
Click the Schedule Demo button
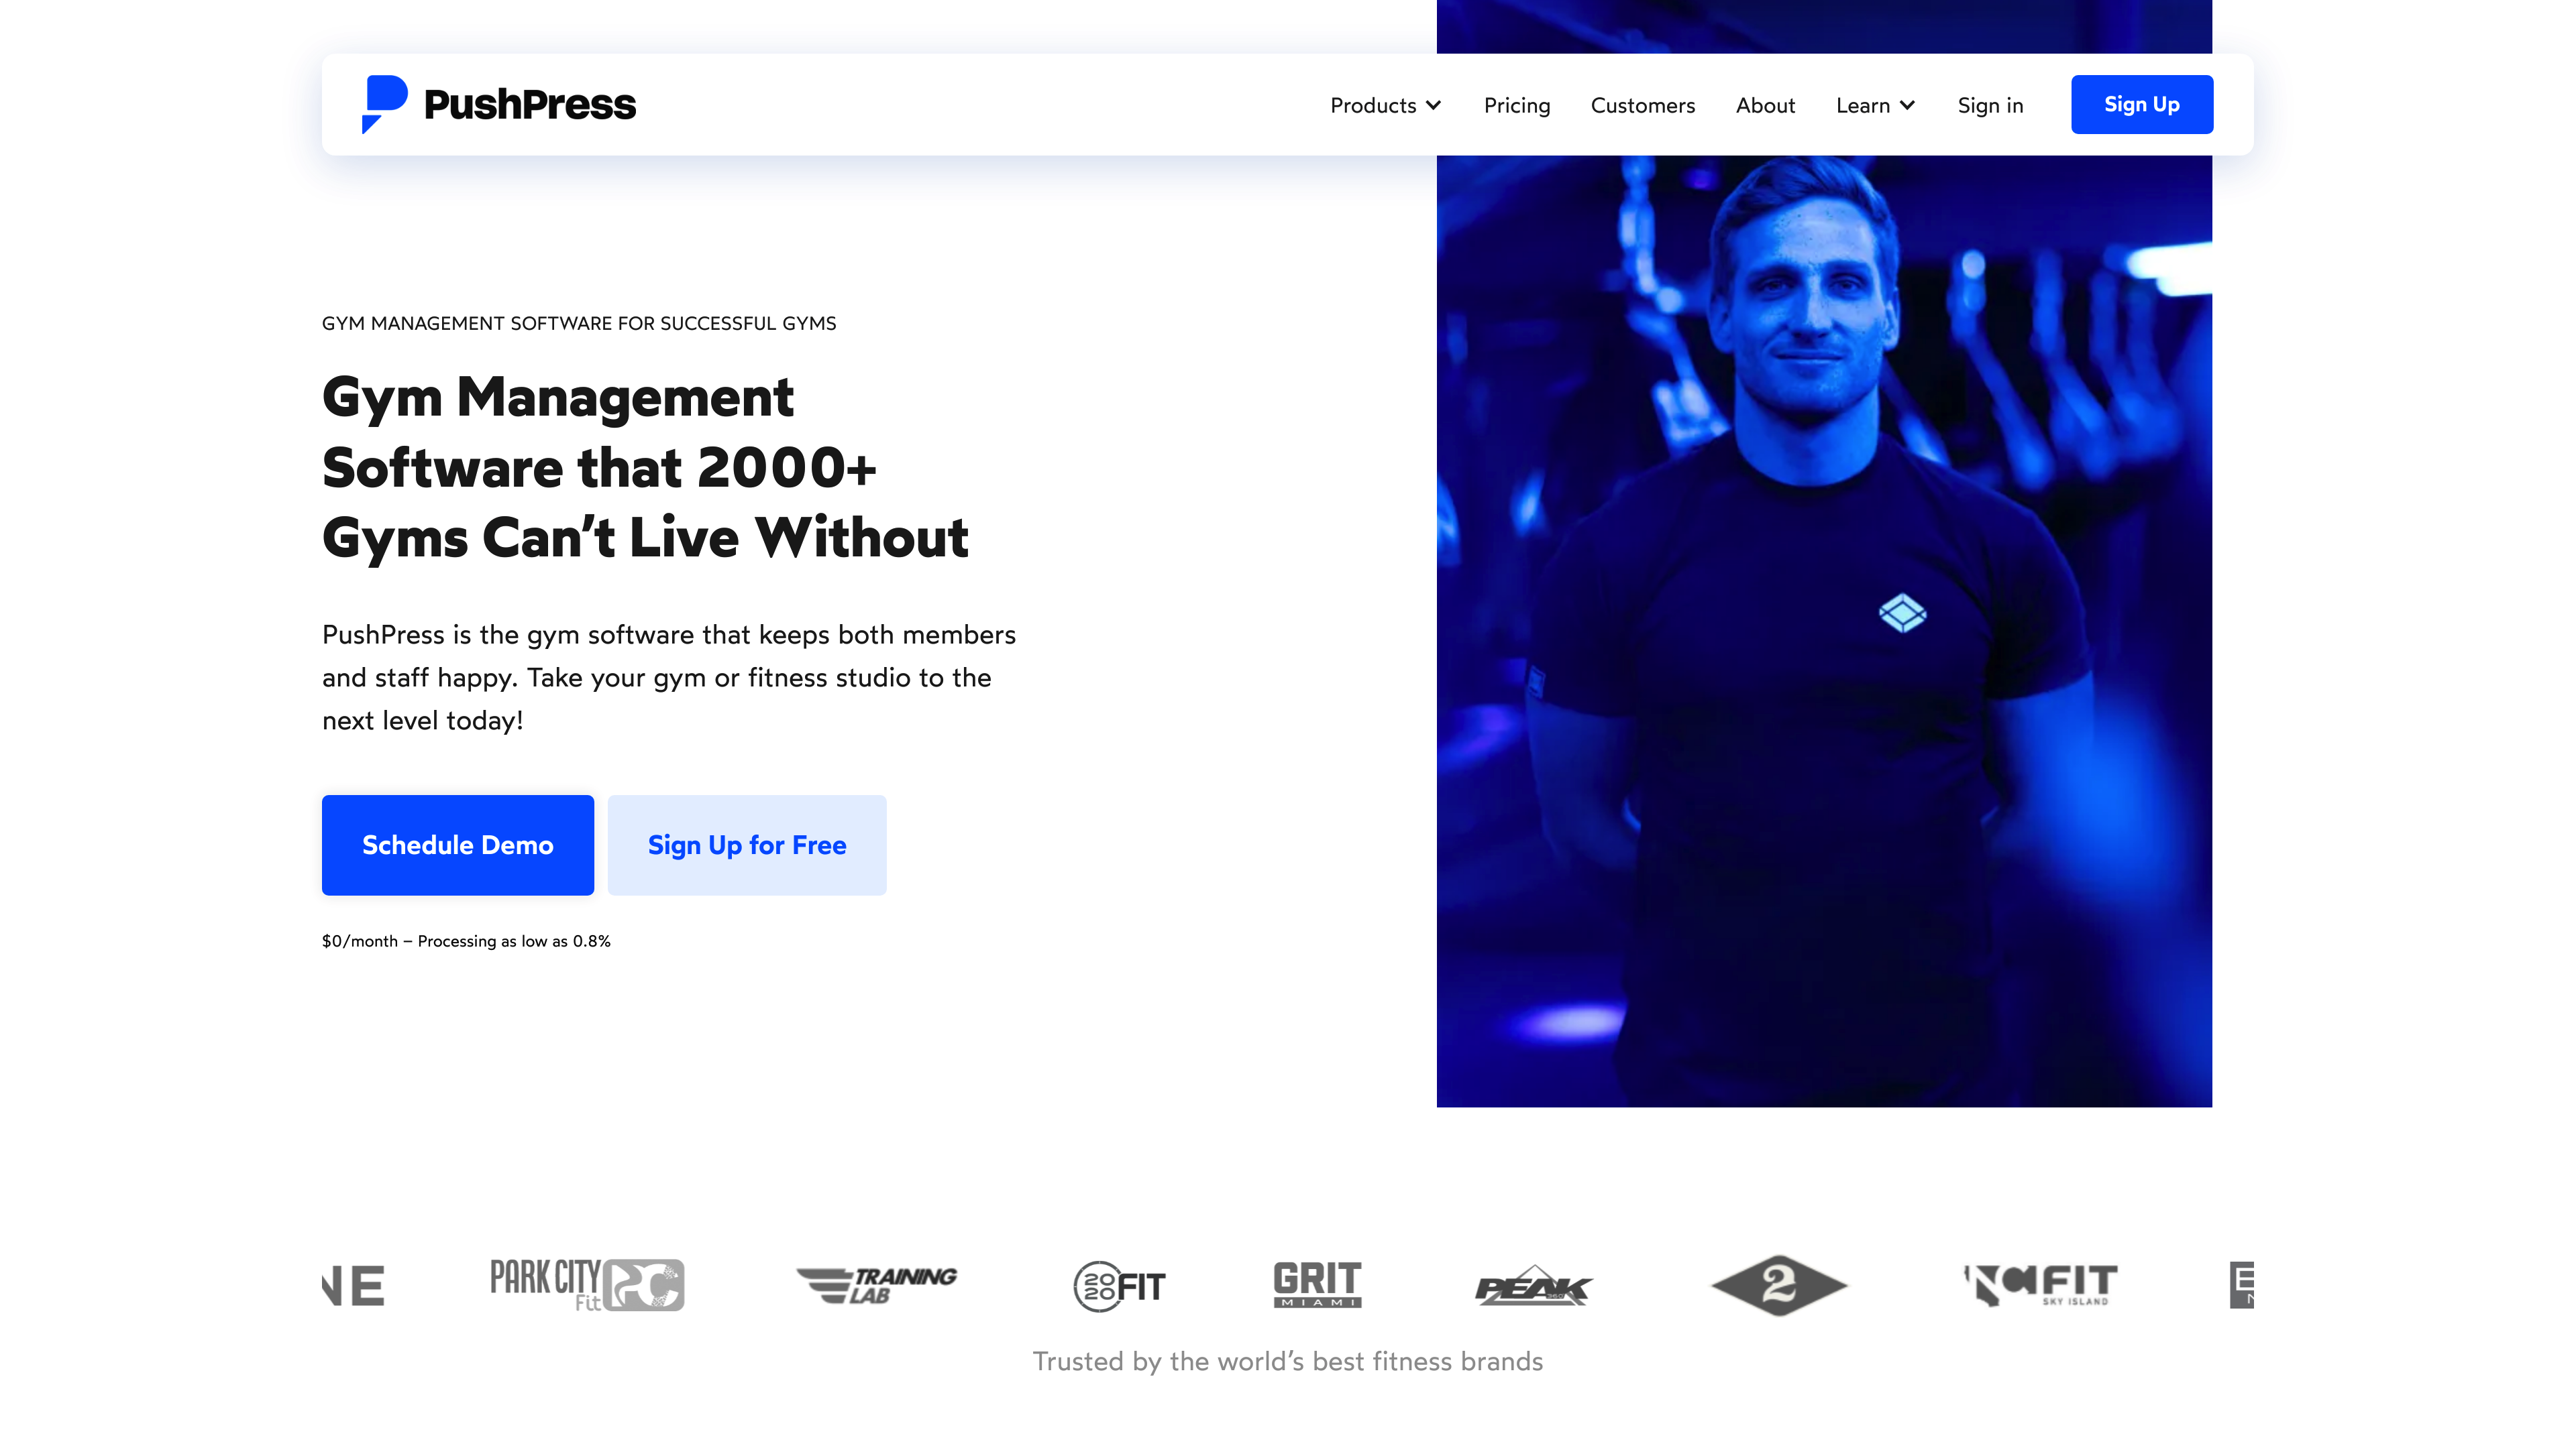[x=457, y=845]
